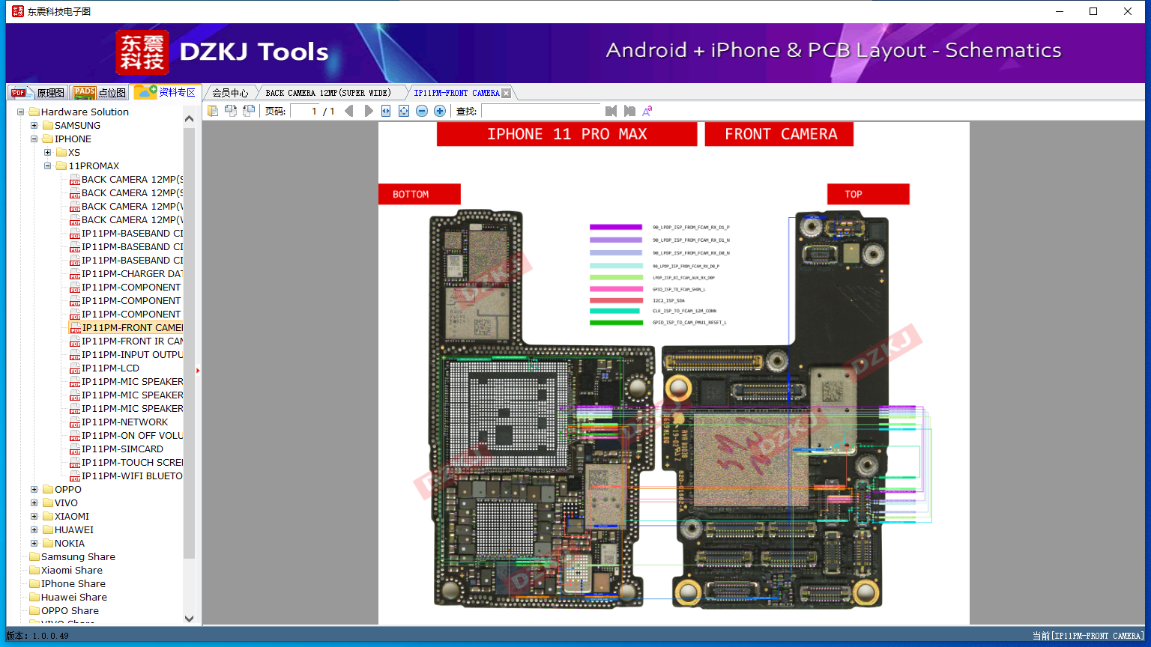Select the OPPO Share folder
Screen dimensions: 1151x647
(64, 611)
